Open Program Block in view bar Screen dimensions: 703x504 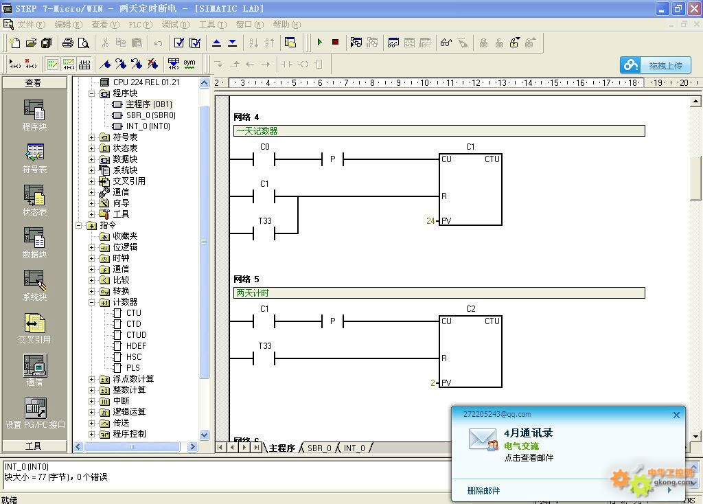pyautogui.click(x=34, y=115)
